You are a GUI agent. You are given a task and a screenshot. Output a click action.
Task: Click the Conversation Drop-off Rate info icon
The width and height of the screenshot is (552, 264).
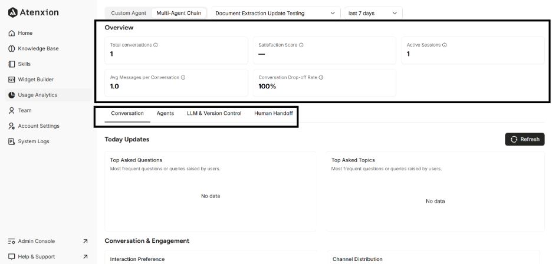321,77
